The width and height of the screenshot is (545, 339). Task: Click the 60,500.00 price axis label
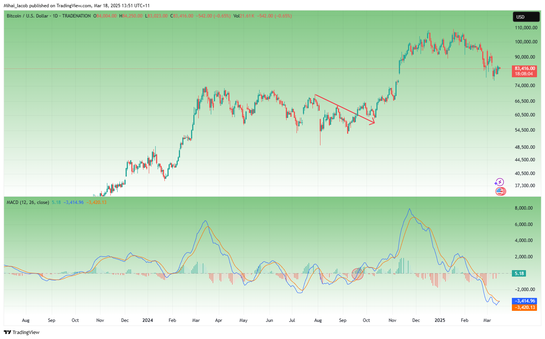(x=525, y=115)
